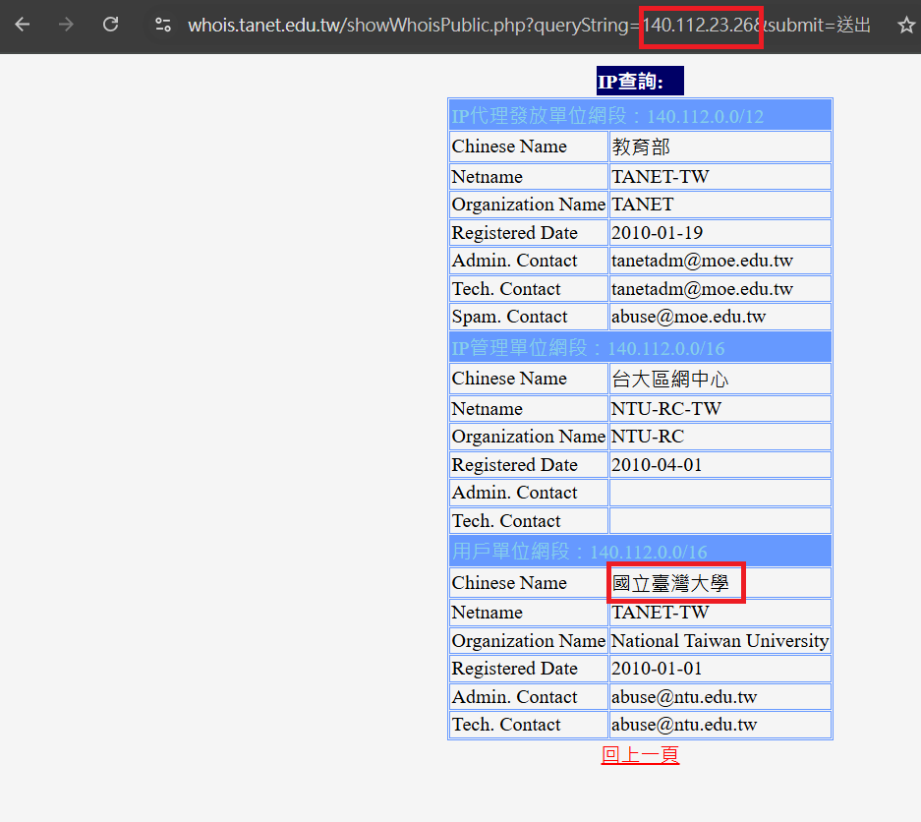Open site information icon in address bar
This screenshot has height=822, width=921.
point(163,25)
